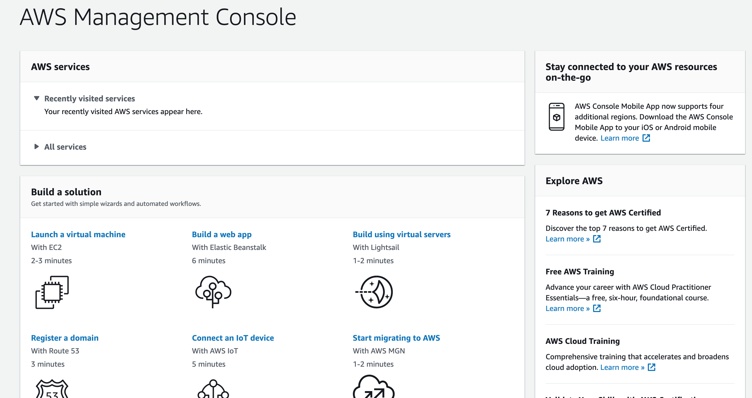Click the Elastic Beanstalk cloud tree icon
The height and width of the screenshot is (398, 752).
[213, 292]
